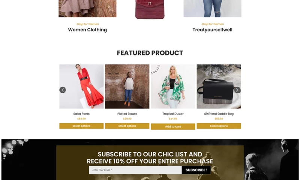Open the red handbag category image
300x180 pixels.
[x=150, y=9]
